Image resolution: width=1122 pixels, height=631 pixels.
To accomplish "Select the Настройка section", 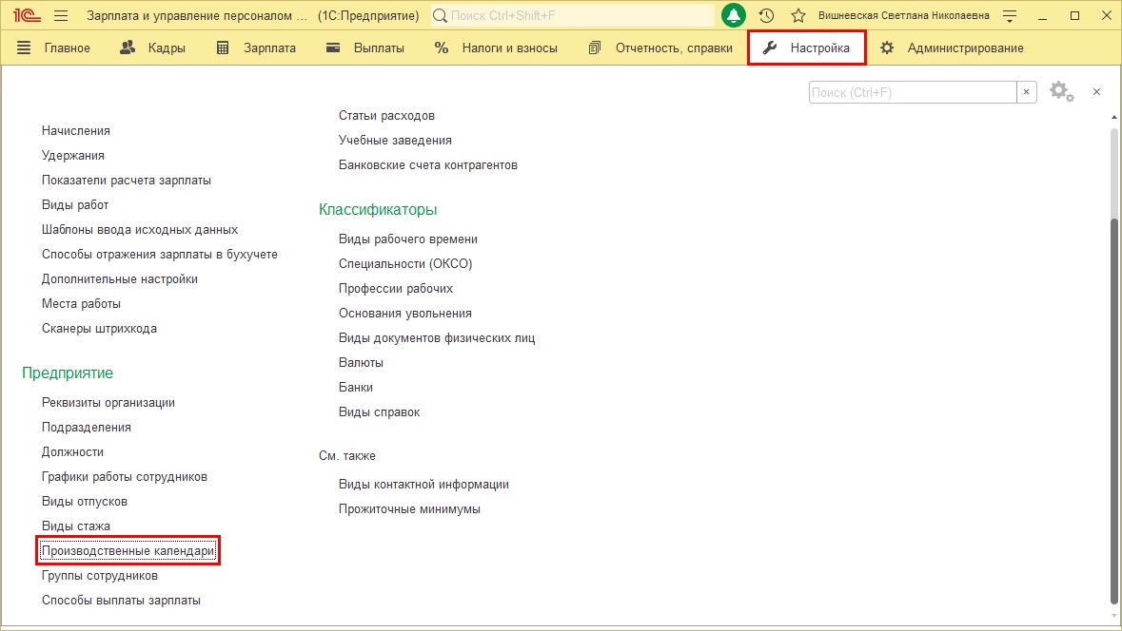I will (x=806, y=48).
